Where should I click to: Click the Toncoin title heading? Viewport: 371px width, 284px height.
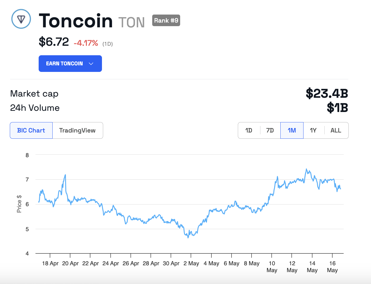click(x=76, y=21)
